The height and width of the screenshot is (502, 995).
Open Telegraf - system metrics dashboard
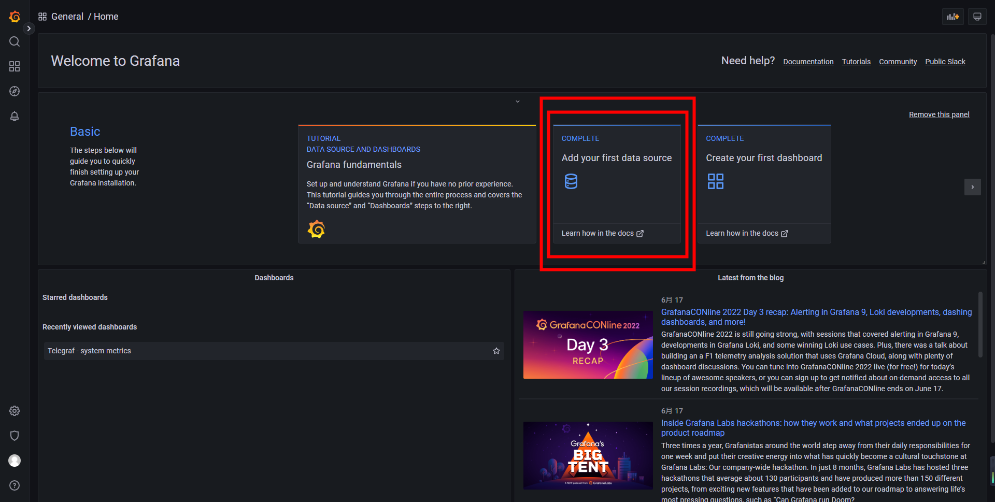[274, 351]
